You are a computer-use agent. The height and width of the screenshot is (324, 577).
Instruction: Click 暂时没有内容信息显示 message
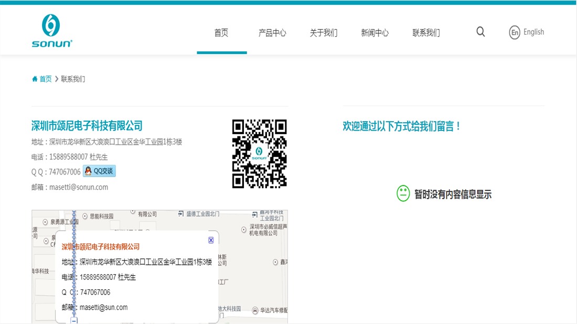tap(453, 194)
